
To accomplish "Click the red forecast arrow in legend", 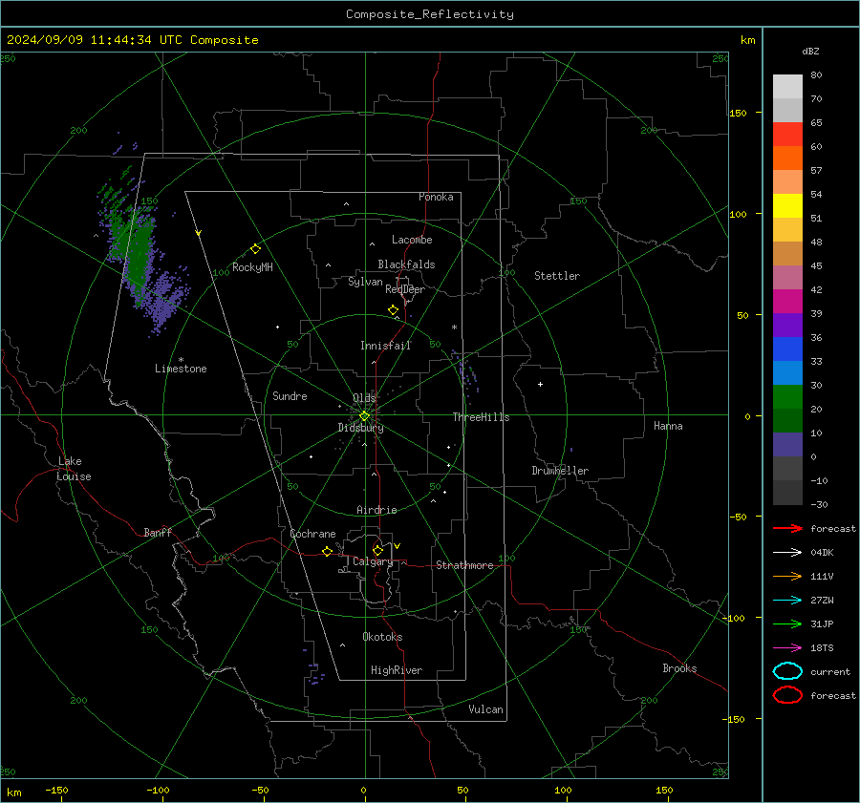I will pyautogui.click(x=787, y=528).
